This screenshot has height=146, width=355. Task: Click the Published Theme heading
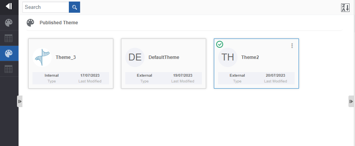59,23
